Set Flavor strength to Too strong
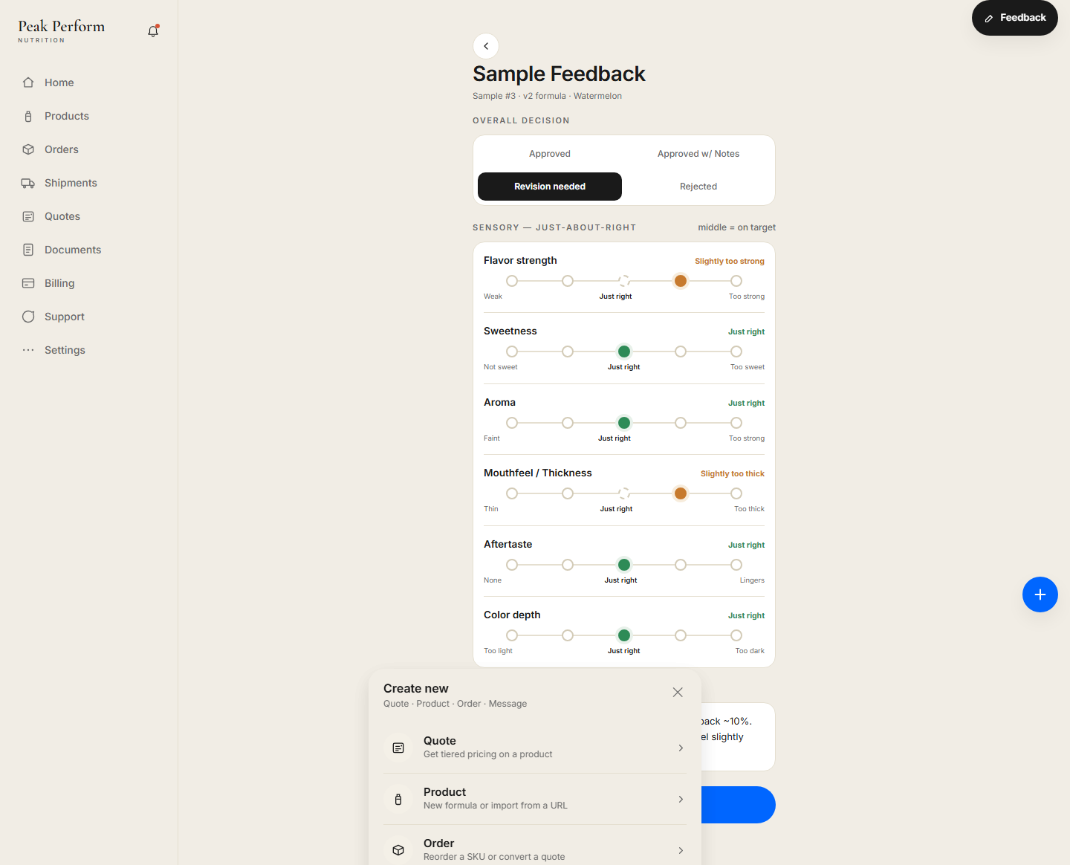Viewport: 1070px width, 865px height. pos(736,281)
